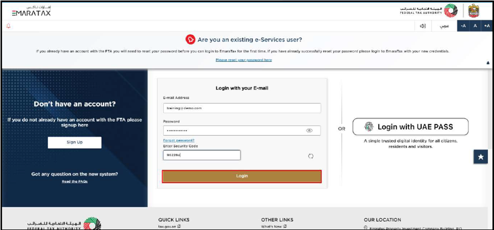
Task: Reset font size with middle A
Action: 475,26
